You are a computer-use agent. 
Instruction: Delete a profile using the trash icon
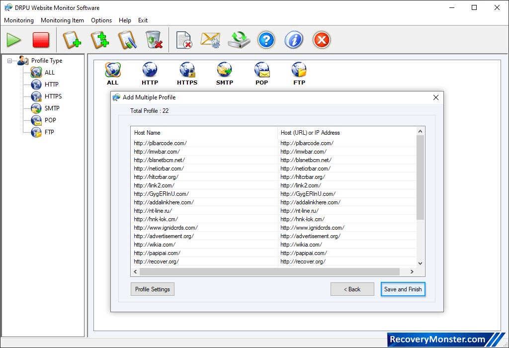pyautogui.click(x=154, y=40)
